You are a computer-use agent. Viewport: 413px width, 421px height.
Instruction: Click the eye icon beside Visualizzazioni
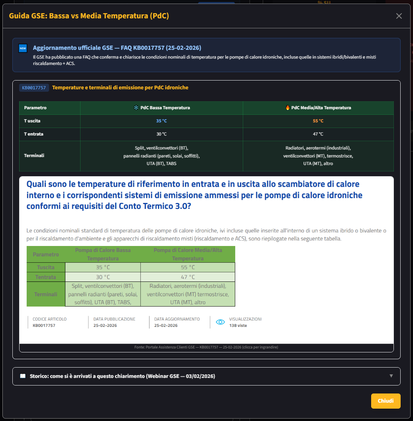220,322
